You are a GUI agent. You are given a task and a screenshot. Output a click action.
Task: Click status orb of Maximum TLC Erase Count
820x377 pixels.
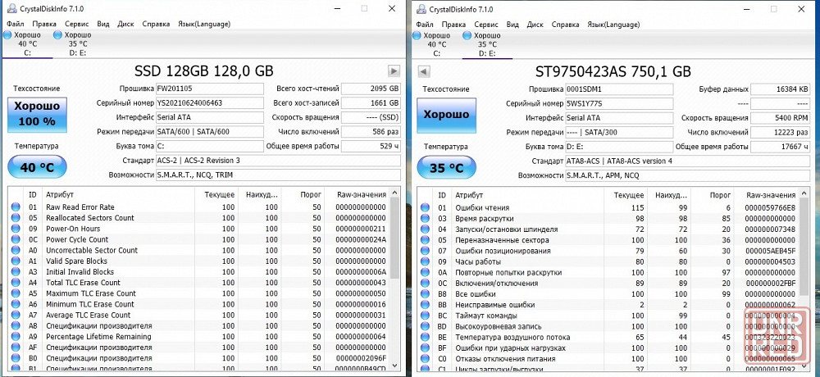(x=16, y=293)
